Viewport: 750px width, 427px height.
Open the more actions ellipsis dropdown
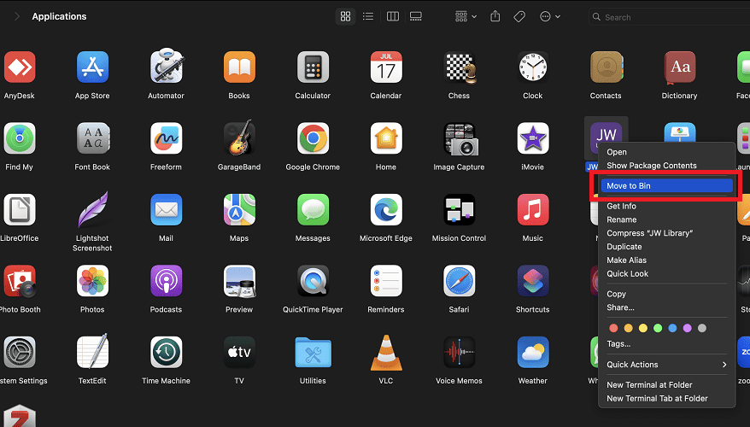pyautogui.click(x=549, y=16)
